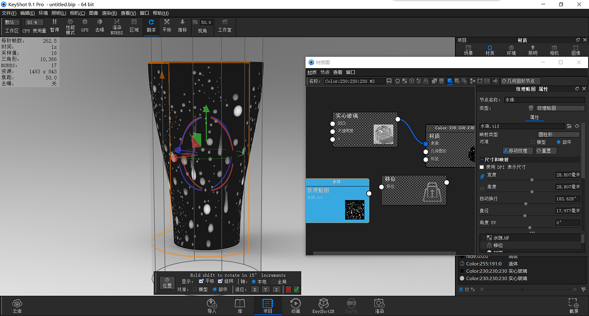
Task: Collapse the 尺寸和映射 section
Action: tap(482, 160)
